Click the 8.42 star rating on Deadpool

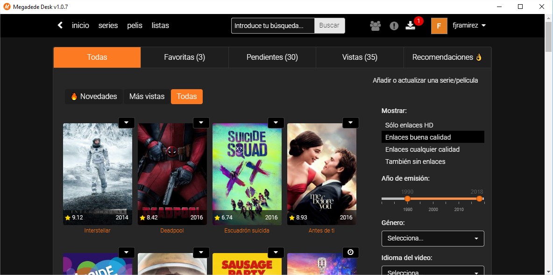pyautogui.click(x=149, y=218)
